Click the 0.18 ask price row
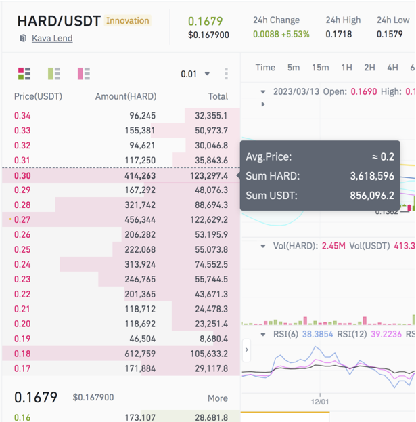Viewport: 416px width, 422px height. 121,354
